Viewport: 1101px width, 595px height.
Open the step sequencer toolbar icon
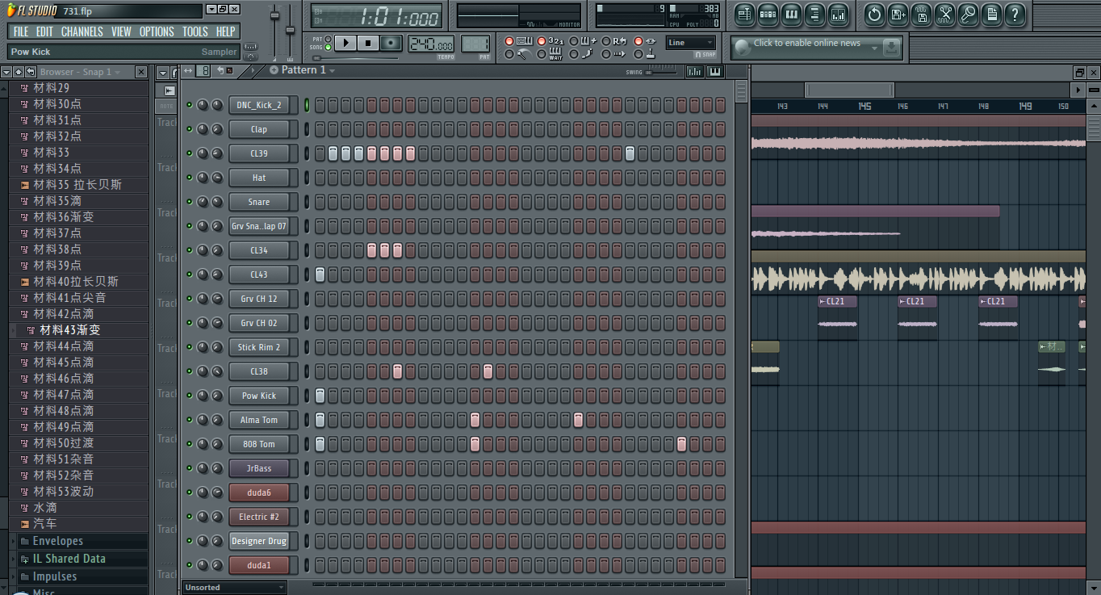coord(768,14)
